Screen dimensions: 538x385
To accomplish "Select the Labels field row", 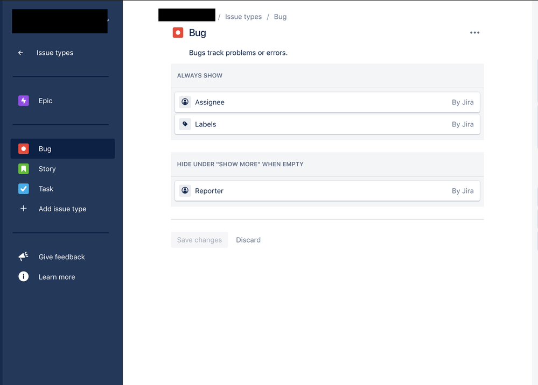I will [327, 124].
